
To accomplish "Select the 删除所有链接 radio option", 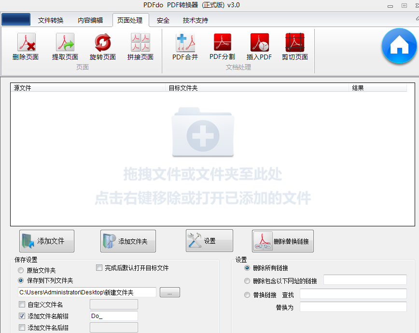I will coord(247,268).
